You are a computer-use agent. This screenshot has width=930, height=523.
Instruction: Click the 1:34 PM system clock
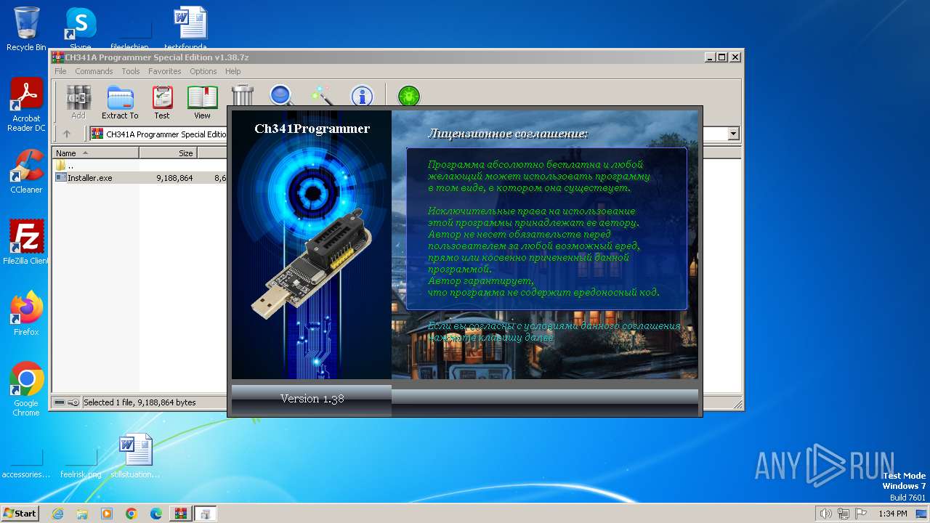pos(892,514)
